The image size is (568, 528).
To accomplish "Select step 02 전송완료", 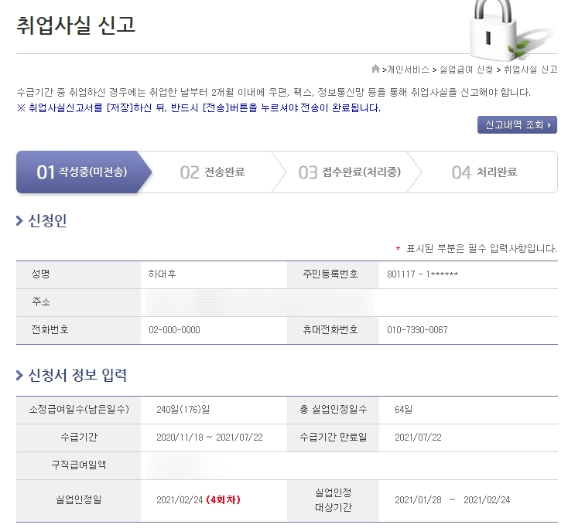I will [x=212, y=172].
